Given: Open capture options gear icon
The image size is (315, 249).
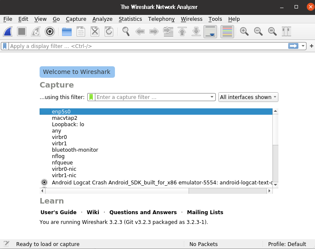Looking at the screenshot, I should [50, 31].
